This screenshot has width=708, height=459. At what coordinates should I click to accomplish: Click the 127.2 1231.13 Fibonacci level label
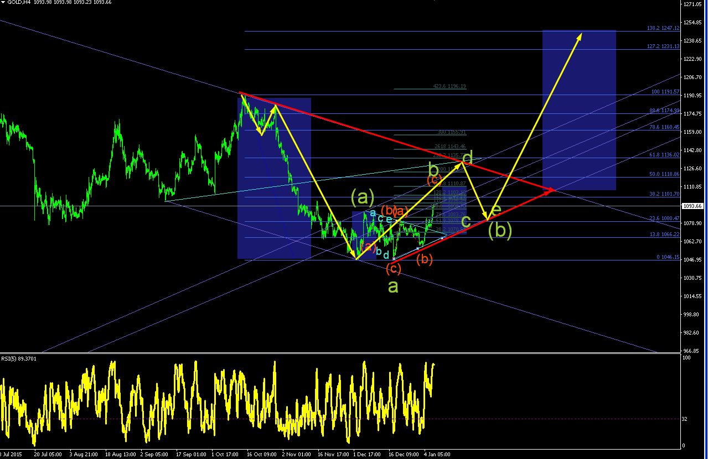[x=663, y=46]
